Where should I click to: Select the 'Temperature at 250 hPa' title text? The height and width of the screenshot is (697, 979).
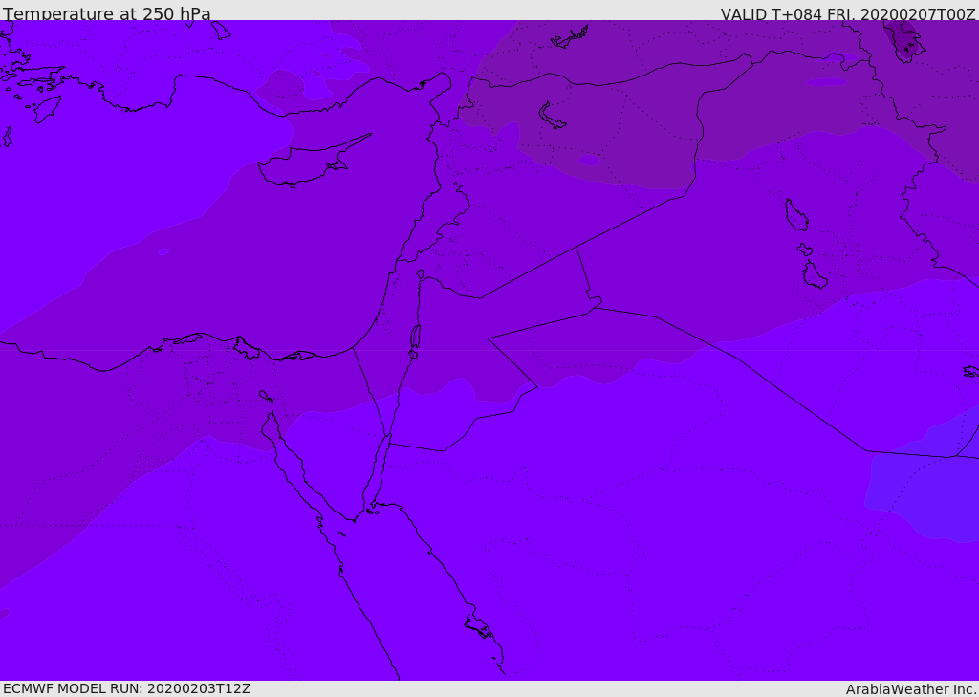pyautogui.click(x=107, y=13)
